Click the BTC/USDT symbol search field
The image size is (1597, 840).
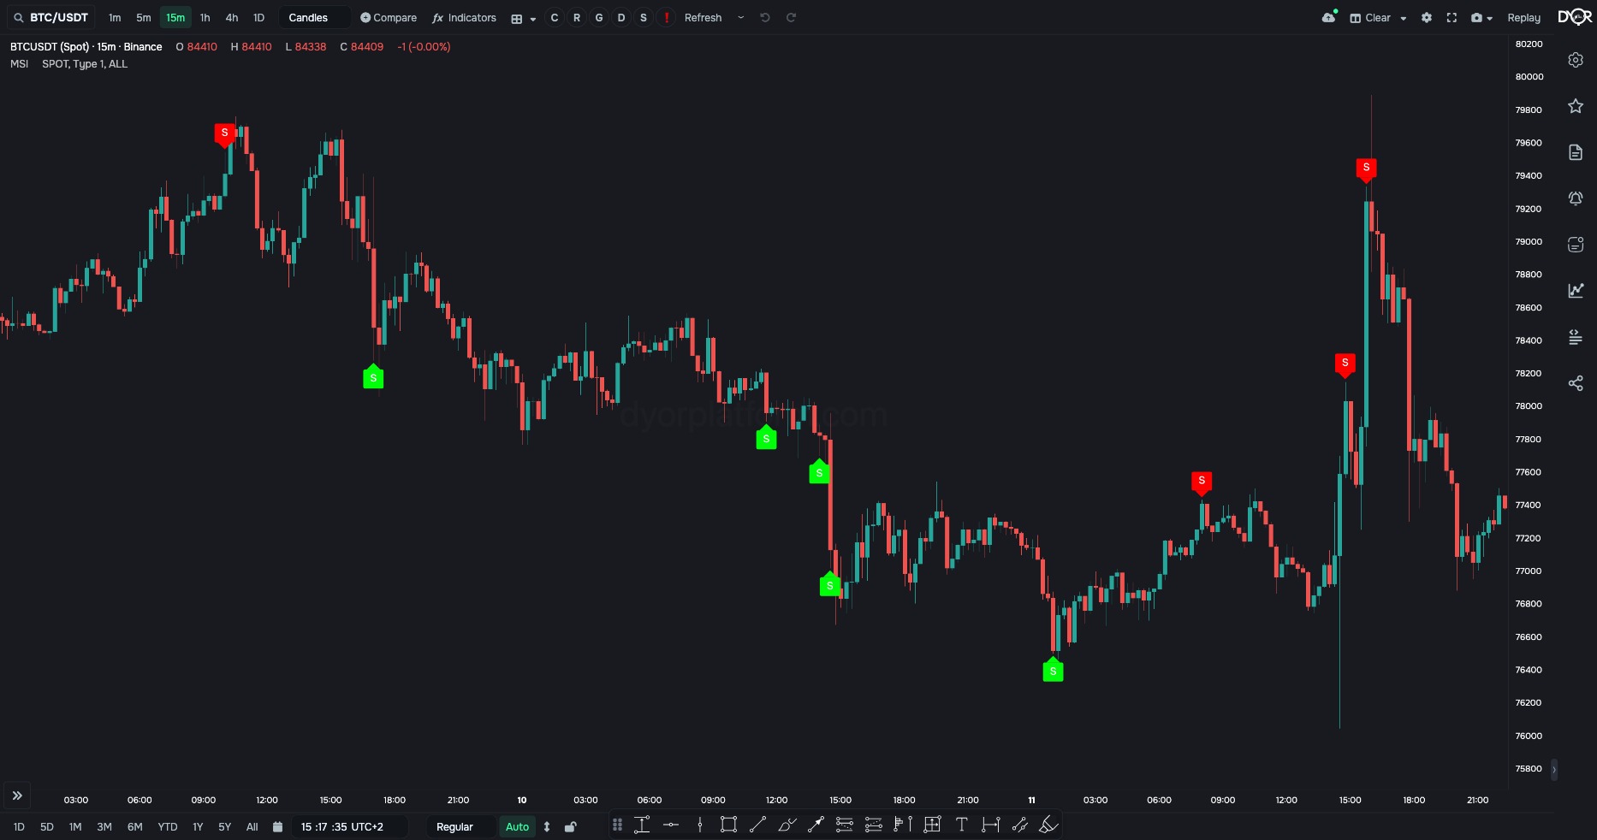51,17
